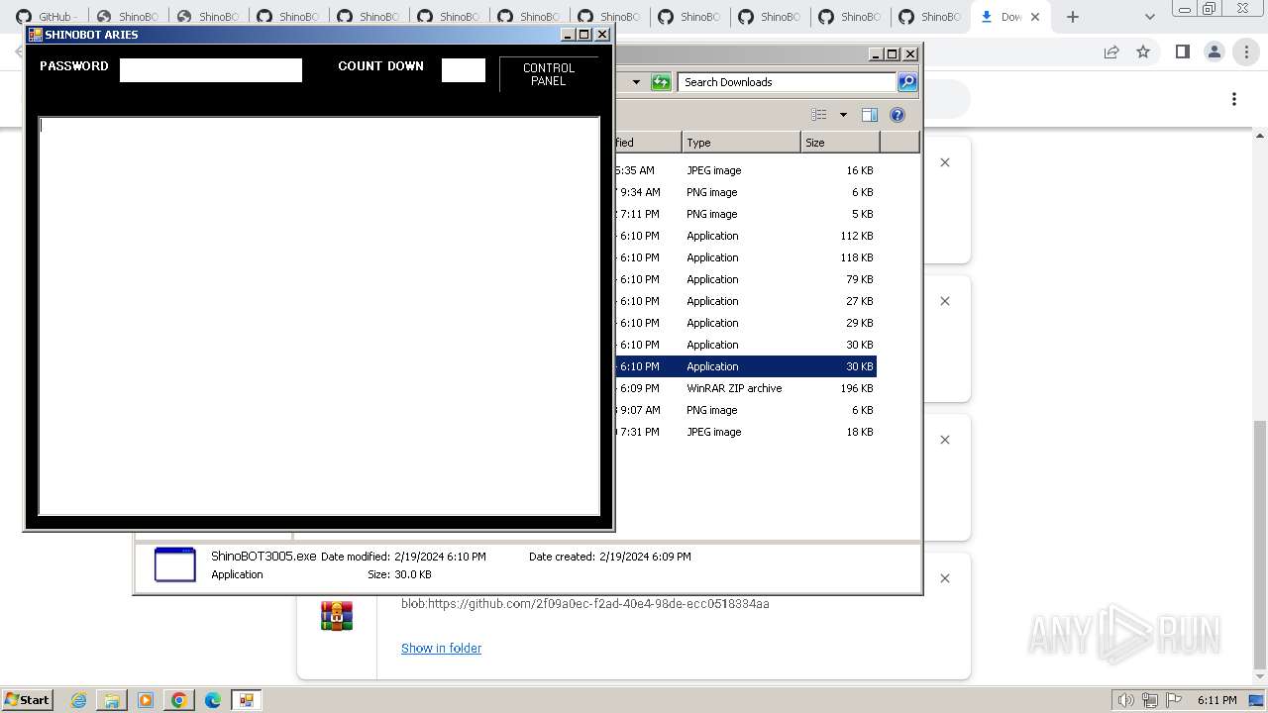This screenshot has width=1268, height=713.
Task: Click the Chrome downloads page vertical scrollbar
Action: [1260, 545]
